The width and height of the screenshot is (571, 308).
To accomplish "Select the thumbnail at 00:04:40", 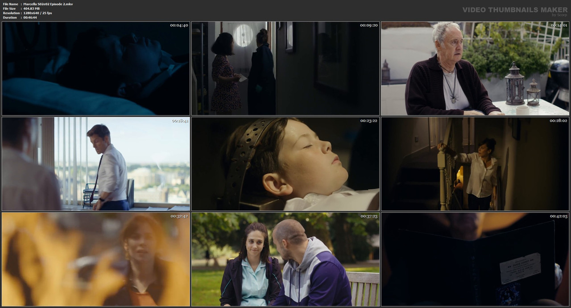I will click(96, 68).
